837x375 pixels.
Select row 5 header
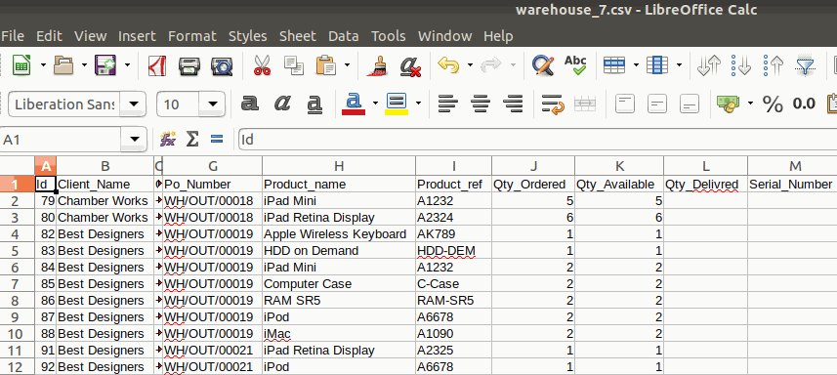[17, 251]
